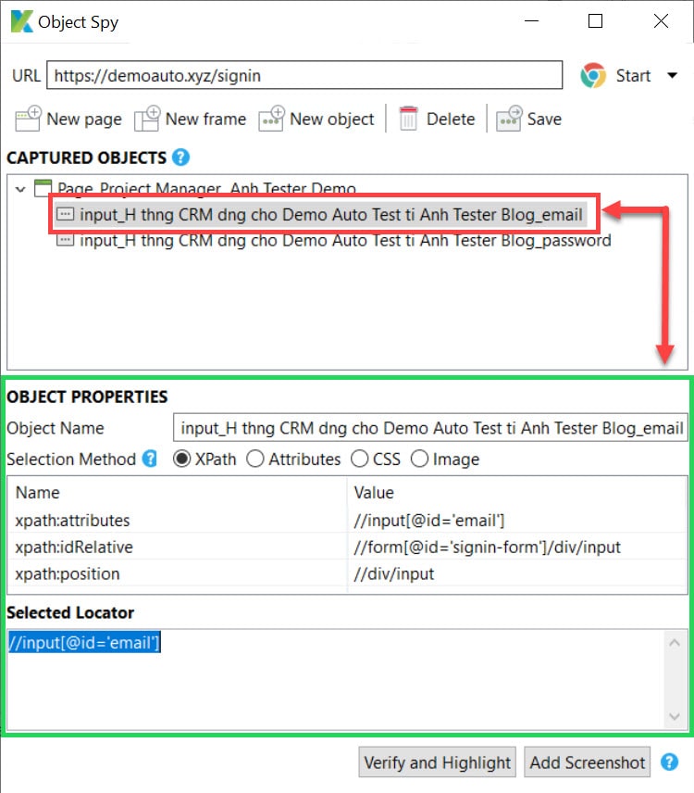Click the Save label in toolbar
694x793 pixels.
click(x=544, y=119)
